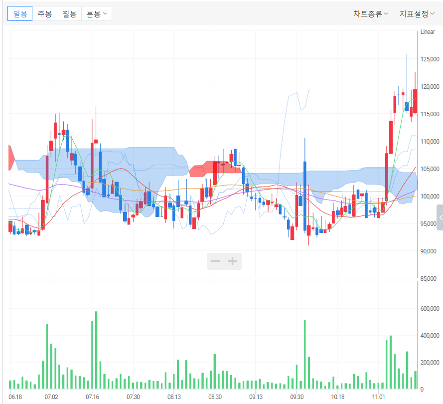Click the 07.02 date axis label
The width and height of the screenshot is (443, 404).
[51, 397]
